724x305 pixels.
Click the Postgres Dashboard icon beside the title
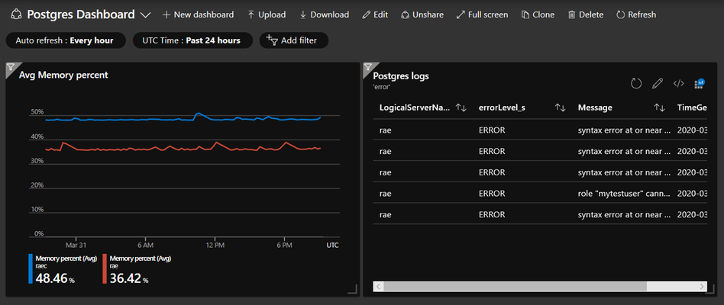coord(16,14)
